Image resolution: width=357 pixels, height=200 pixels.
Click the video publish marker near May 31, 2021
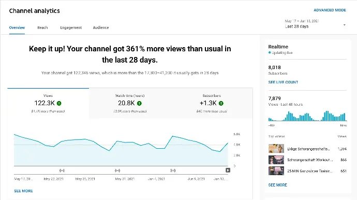tap(117, 170)
